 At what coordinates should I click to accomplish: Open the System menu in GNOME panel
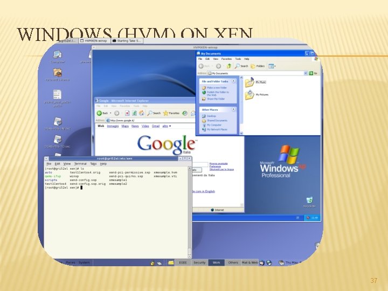tap(84, 262)
